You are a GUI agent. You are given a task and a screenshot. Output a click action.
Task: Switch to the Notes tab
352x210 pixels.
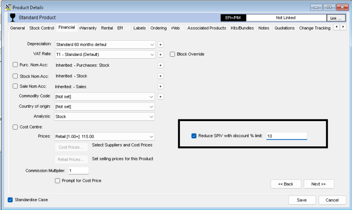tap(264, 28)
